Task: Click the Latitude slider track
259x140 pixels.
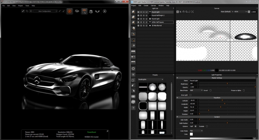Action: (x=227, y=100)
